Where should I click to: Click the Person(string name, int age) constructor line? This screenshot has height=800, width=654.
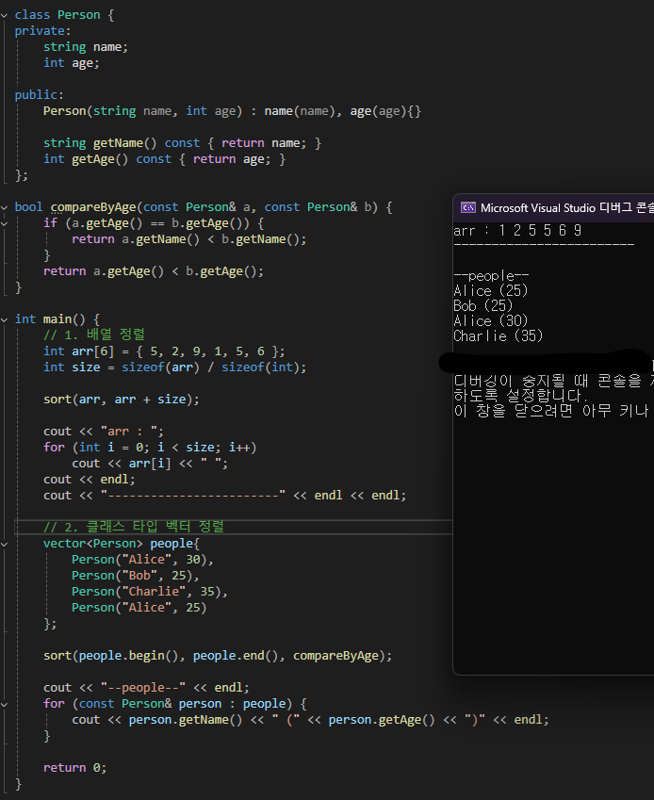coord(232,111)
